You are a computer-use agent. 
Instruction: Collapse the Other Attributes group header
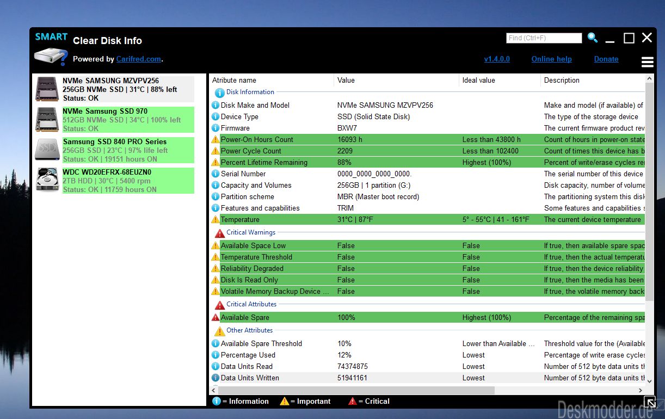pos(250,330)
